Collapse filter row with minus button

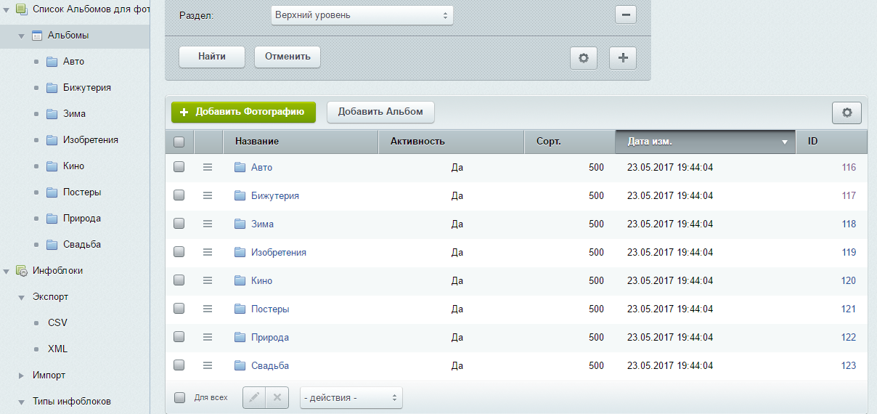tap(625, 15)
